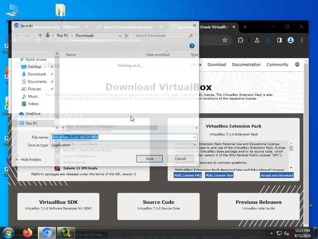Refresh the Downloads folder listing
Viewport: 318px width, 239px height.
pyautogui.click(x=126, y=35)
